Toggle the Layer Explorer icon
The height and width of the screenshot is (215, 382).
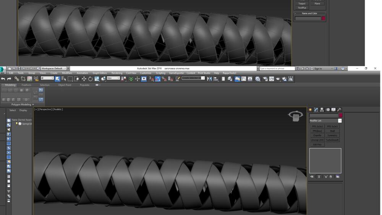[230, 79]
